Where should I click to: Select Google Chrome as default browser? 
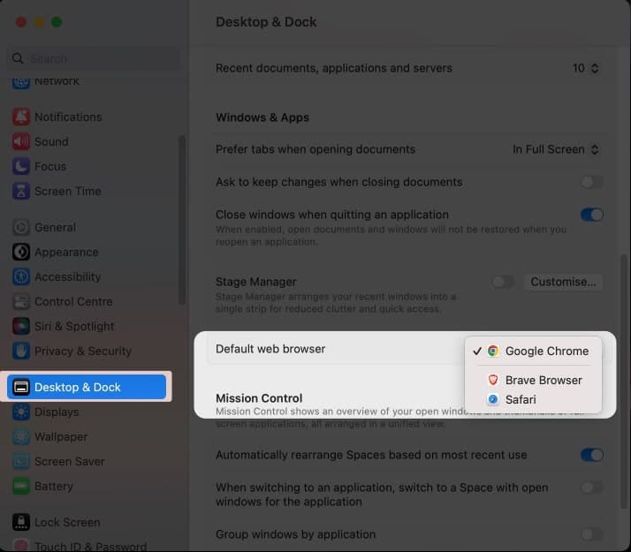point(533,351)
